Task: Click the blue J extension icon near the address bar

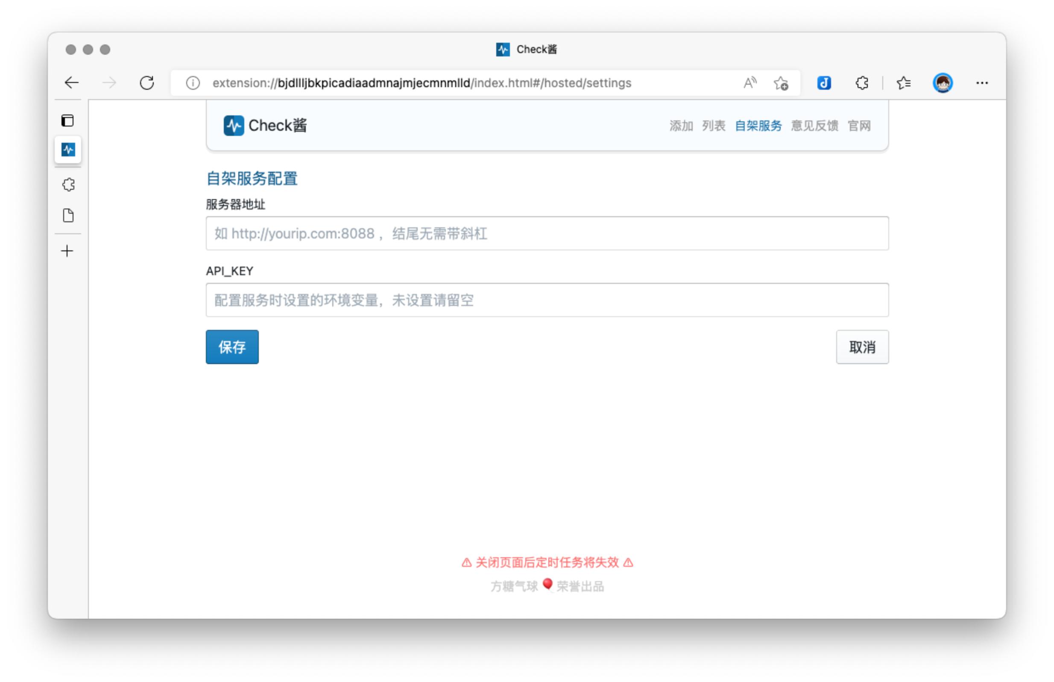Action: [823, 82]
